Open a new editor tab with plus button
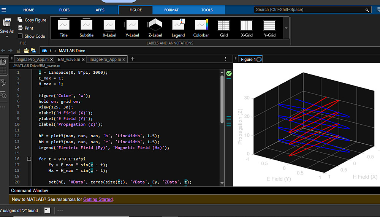 (133, 59)
